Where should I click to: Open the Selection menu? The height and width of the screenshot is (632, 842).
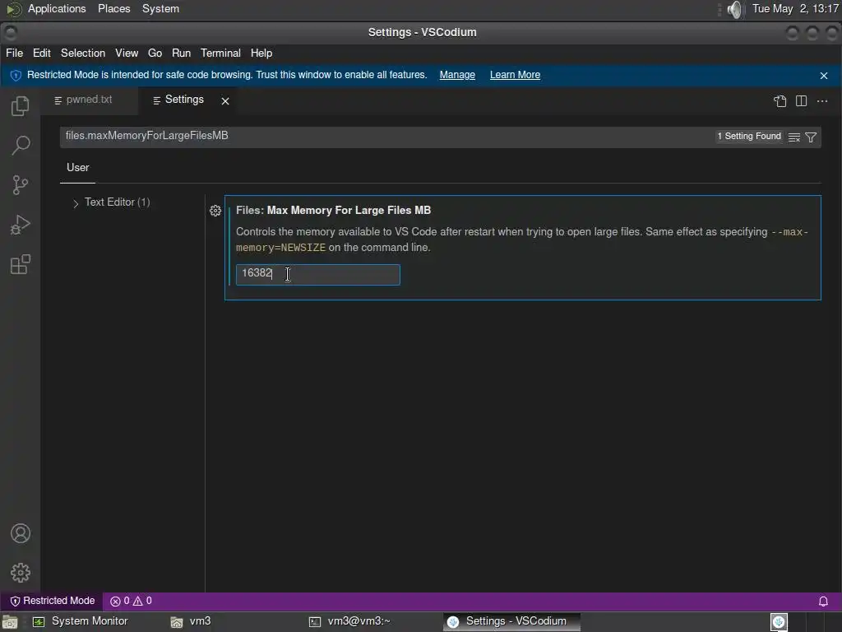click(83, 53)
